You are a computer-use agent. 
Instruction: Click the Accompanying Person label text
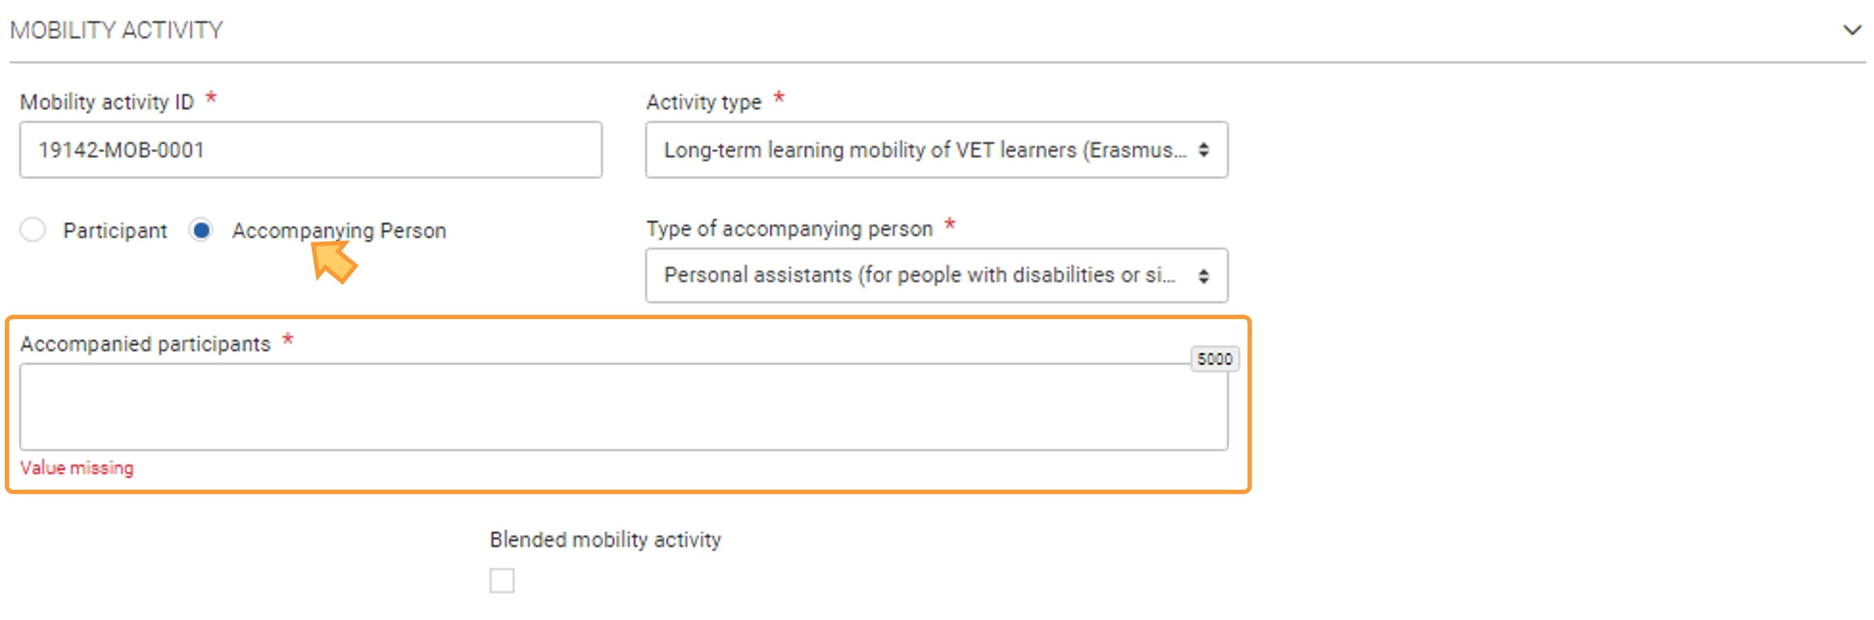coord(339,231)
